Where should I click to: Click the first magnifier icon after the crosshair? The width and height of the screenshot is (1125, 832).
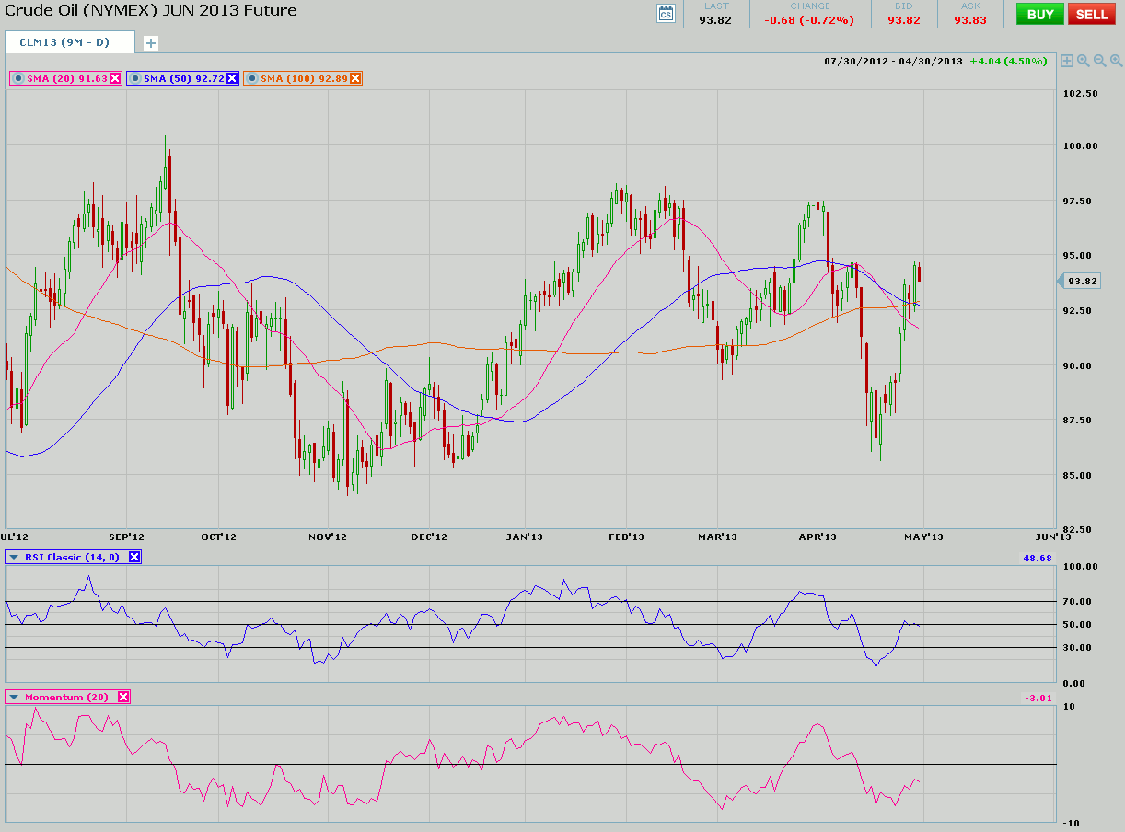coord(1084,61)
